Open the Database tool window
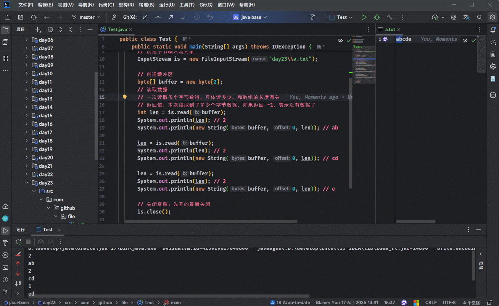 tap(493, 54)
